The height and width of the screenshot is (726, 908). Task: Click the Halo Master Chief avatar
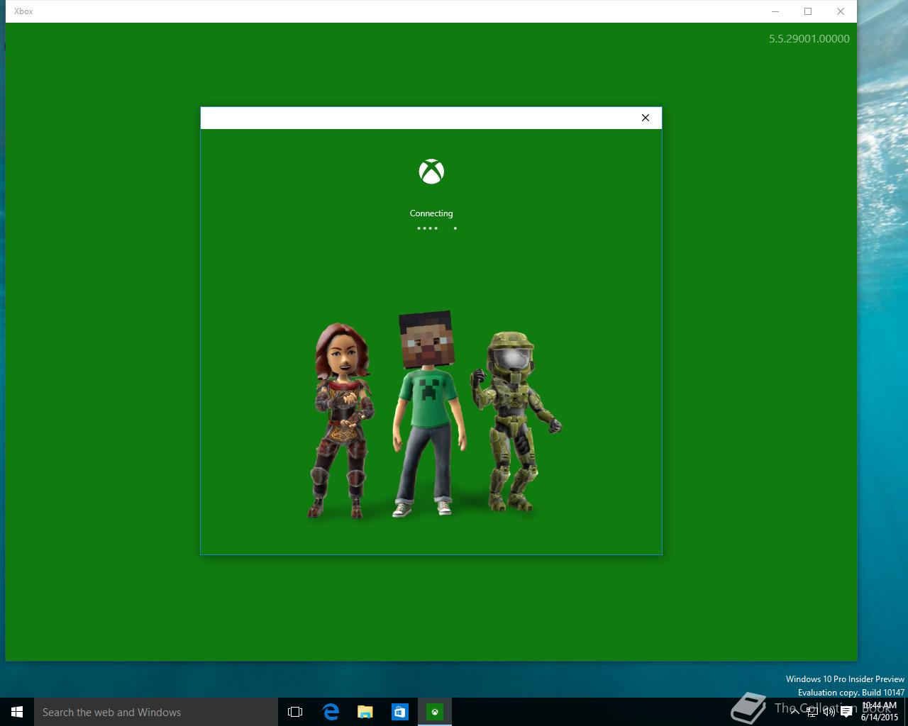[515, 421]
